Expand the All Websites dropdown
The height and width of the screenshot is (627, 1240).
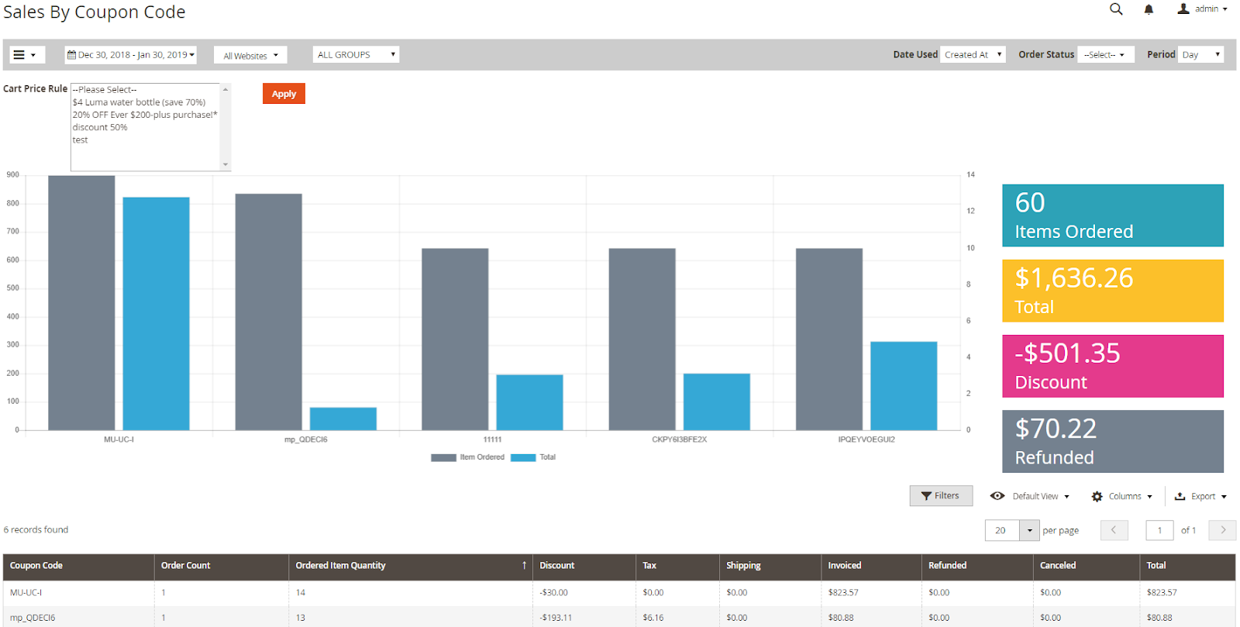250,56
